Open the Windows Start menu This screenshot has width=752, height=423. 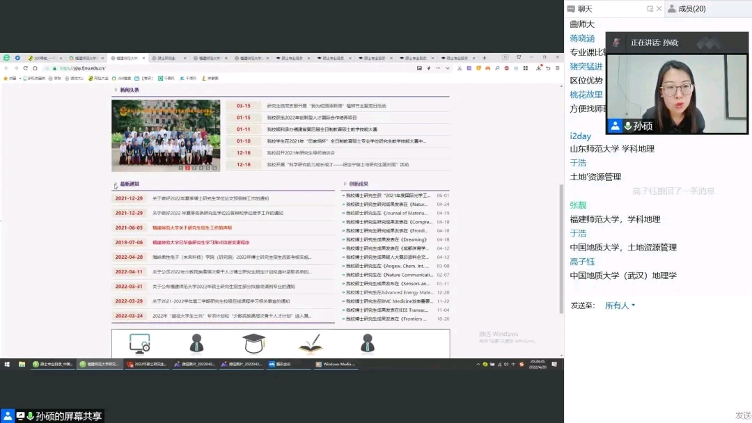[8, 364]
